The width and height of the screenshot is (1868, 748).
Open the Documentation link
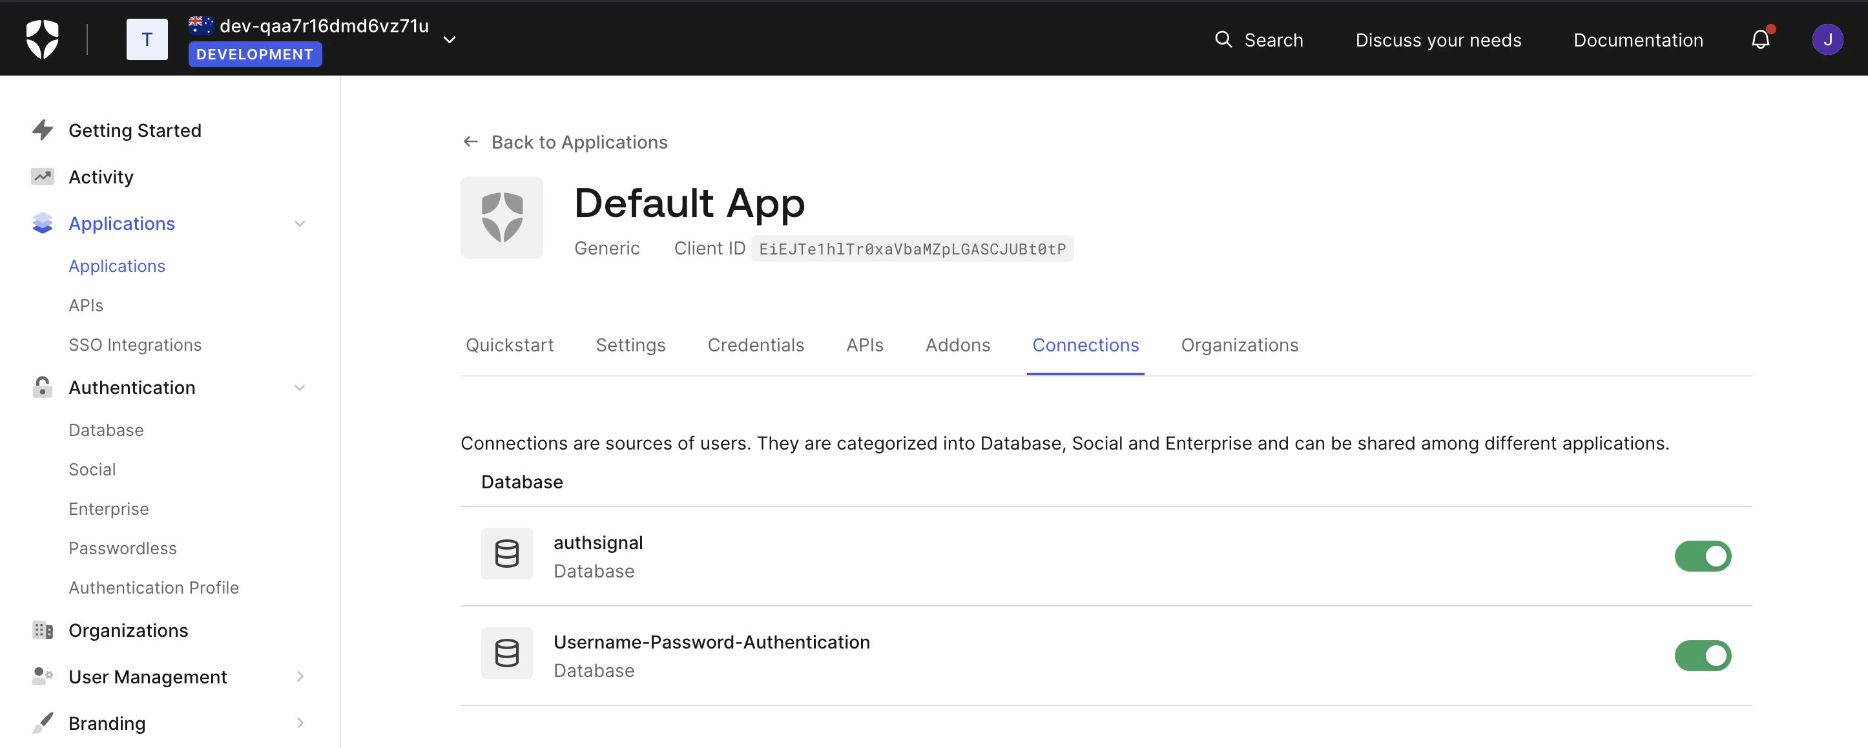coord(1638,40)
